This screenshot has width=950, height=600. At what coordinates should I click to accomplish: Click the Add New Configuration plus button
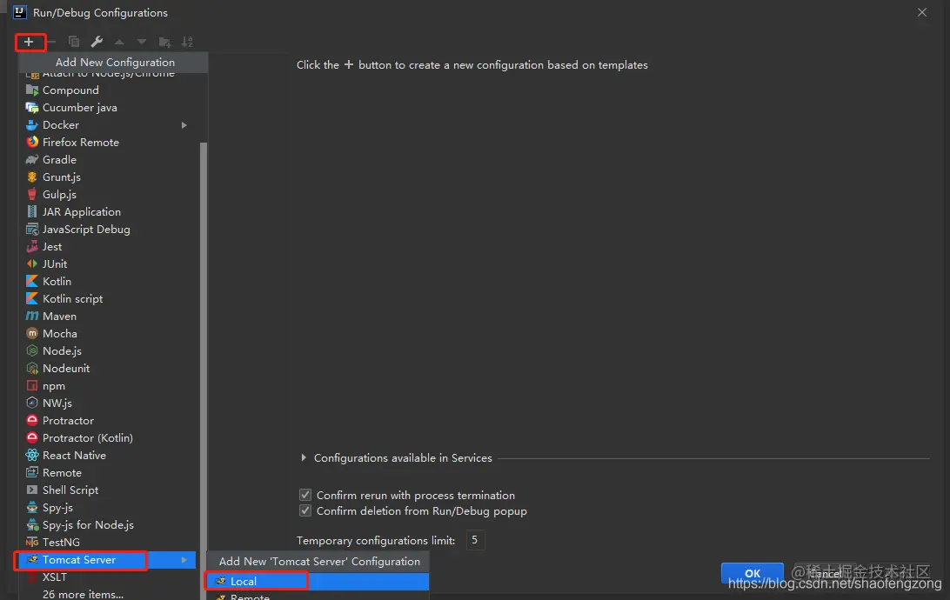pos(29,42)
